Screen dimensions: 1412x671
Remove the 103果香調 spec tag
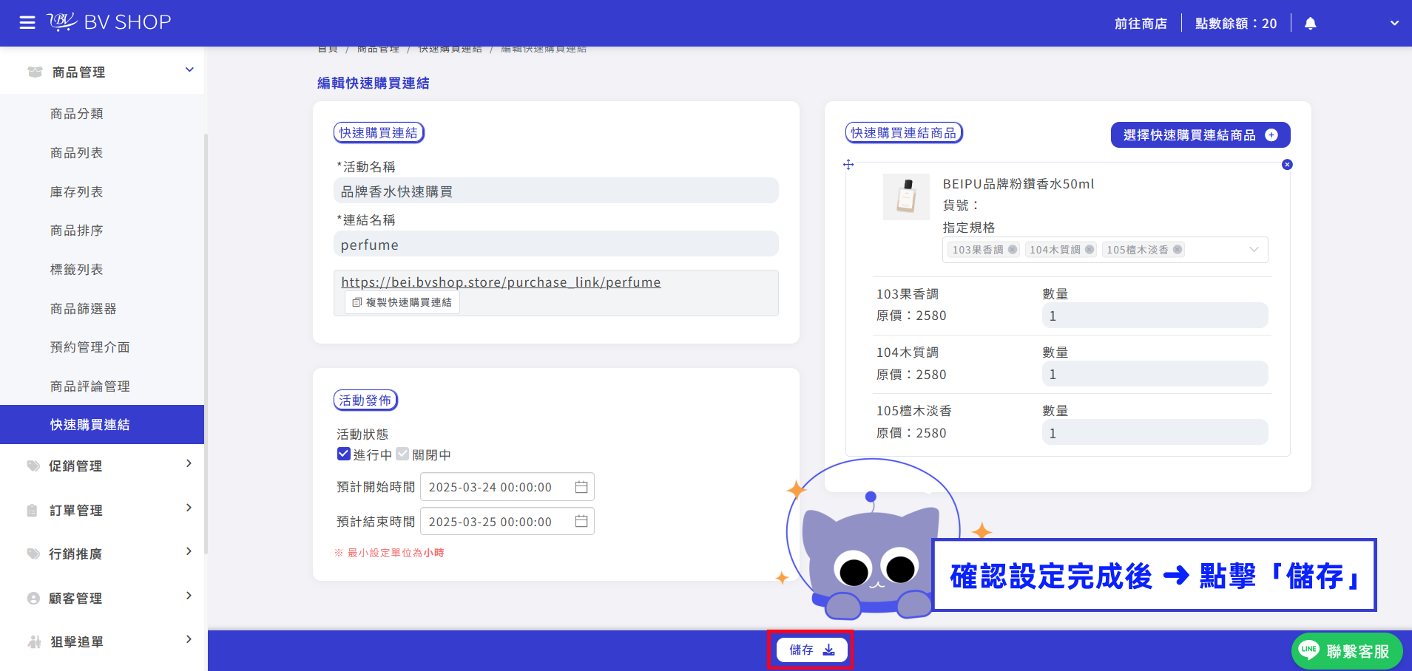tap(1013, 250)
